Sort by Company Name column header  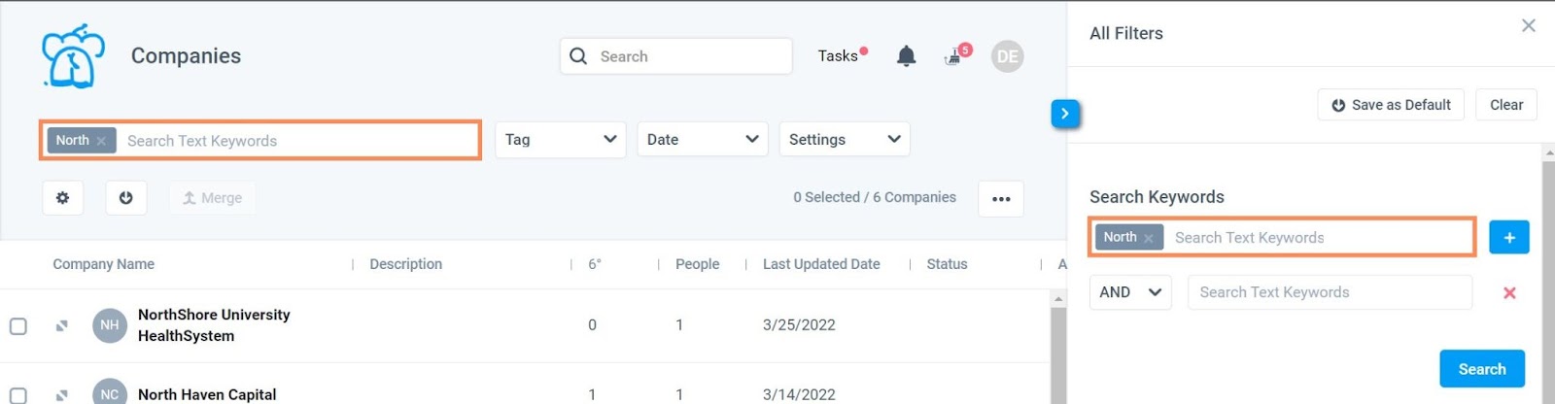click(x=103, y=264)
